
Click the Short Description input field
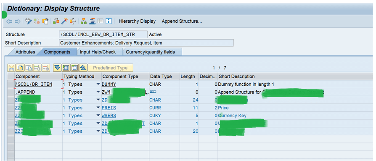146,43
